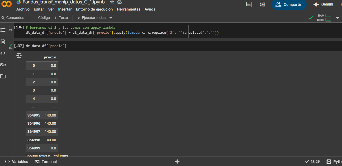The height and width of the screenshot is (166, 342).
Task: Open the table of contents sidebar icon
Action: [3, 30]
